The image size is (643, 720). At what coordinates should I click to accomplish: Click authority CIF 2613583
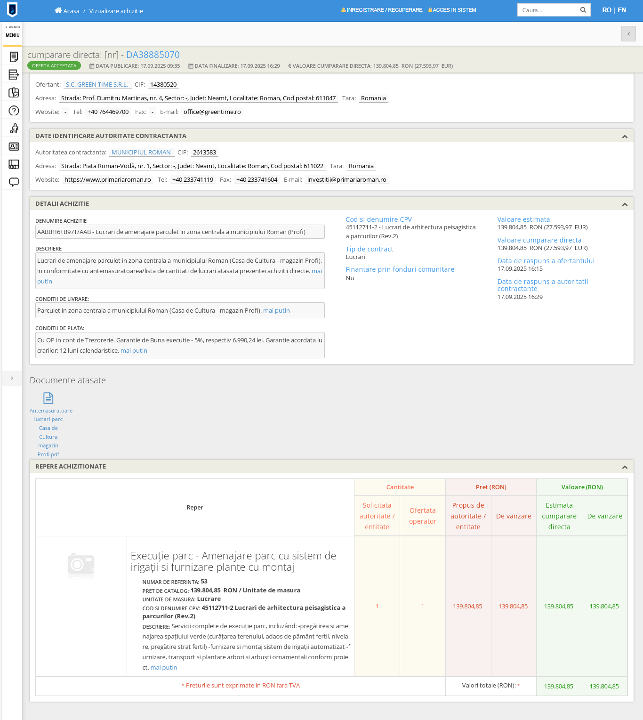click(205, 153)
